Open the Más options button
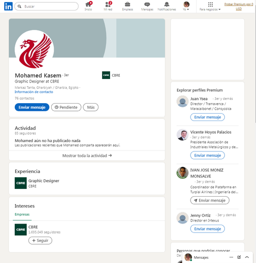 91,107
